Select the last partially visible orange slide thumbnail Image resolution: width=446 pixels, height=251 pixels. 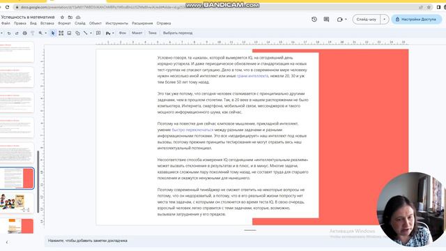click(x=17, y=226)
